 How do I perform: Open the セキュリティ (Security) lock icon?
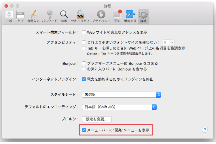(x=80, y=16)
